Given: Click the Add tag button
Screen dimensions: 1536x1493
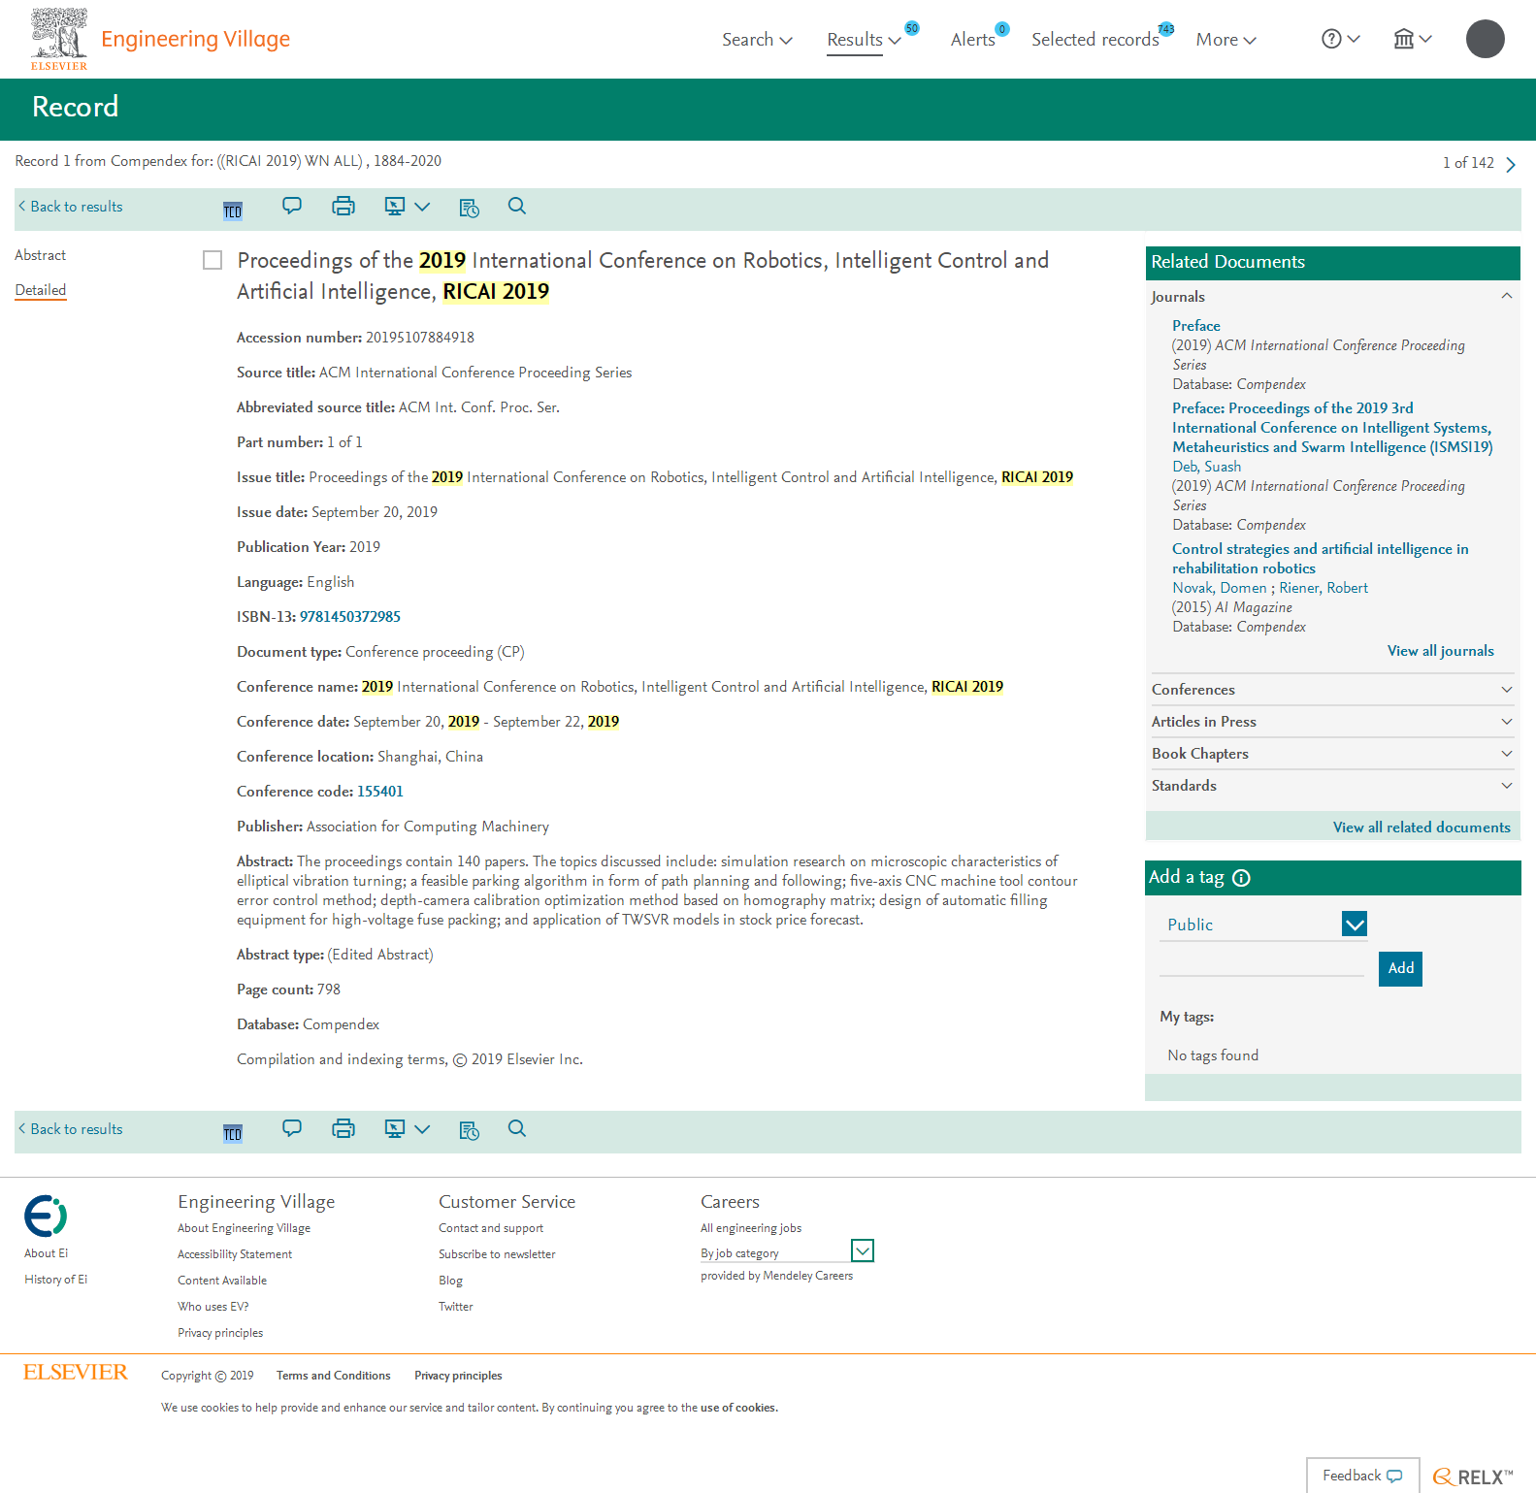Looking at the screenshot, I should tap(1400, 968).
